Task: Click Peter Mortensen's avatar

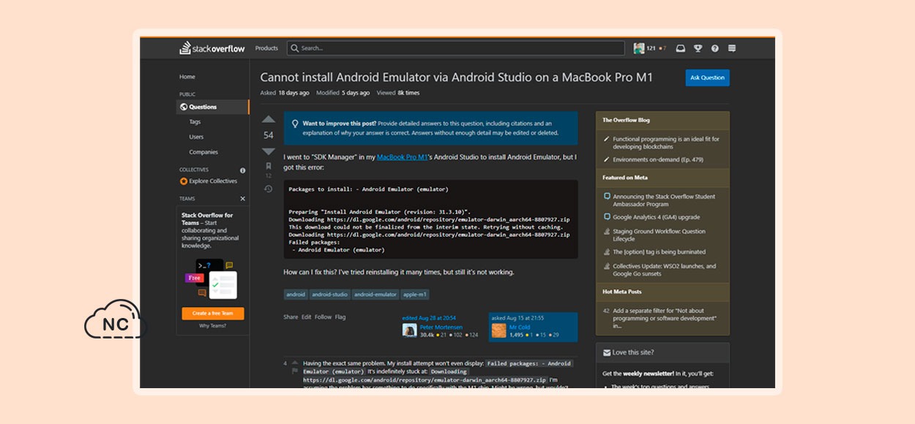Action: click(x=410, y=330)
